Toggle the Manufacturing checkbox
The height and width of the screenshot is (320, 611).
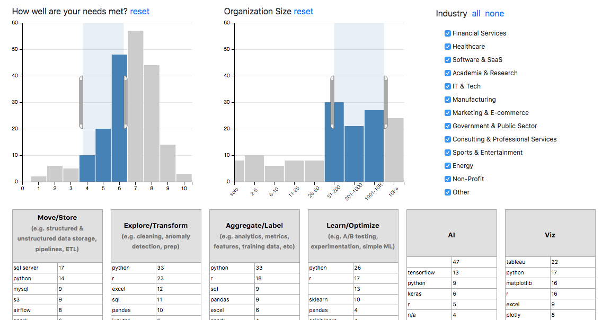click(448, 100)
